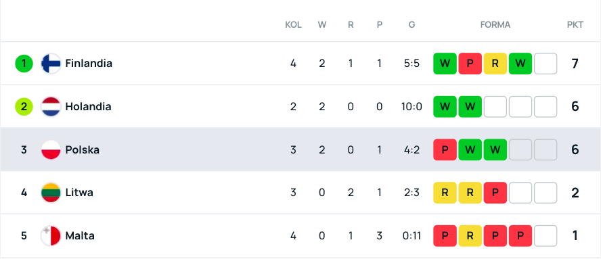Click Polska's first red P form badge

click(445, 149)
